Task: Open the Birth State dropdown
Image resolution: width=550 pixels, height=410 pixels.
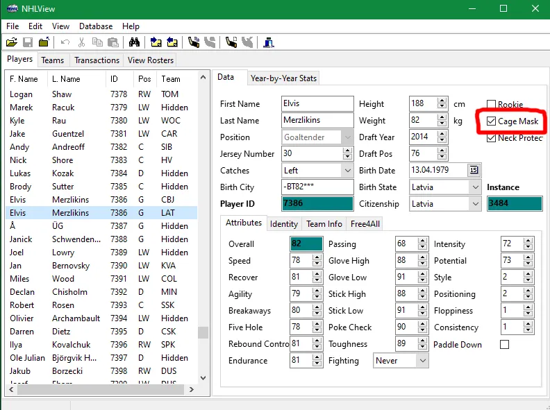Action: click(x=475, y=187)
